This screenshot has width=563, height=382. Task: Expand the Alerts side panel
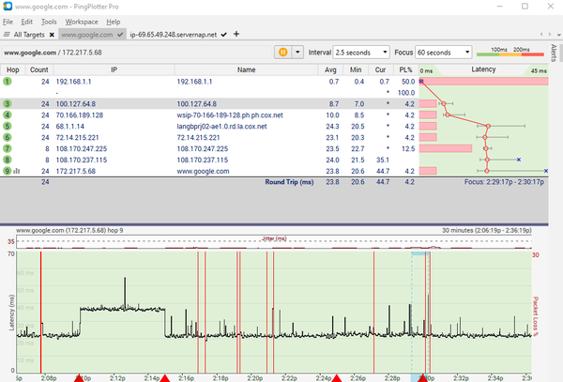[554, 53]
